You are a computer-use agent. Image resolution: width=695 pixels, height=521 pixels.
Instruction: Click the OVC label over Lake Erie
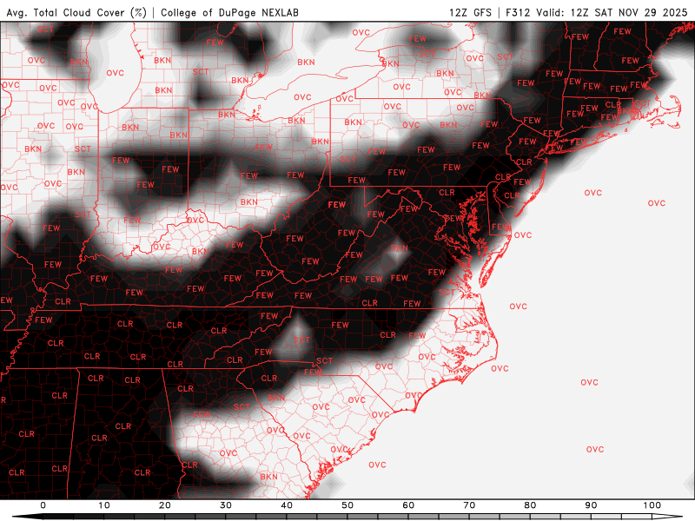click(302, 97)
